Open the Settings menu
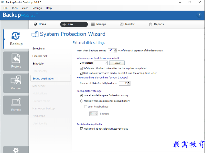The image size is (207, 153). tap(37, 8)
